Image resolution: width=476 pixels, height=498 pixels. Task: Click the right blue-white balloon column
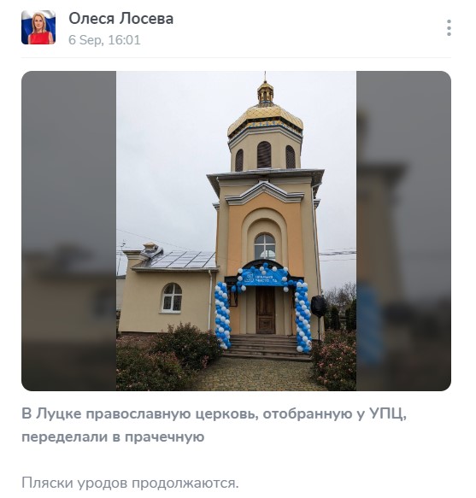[303, 317]
